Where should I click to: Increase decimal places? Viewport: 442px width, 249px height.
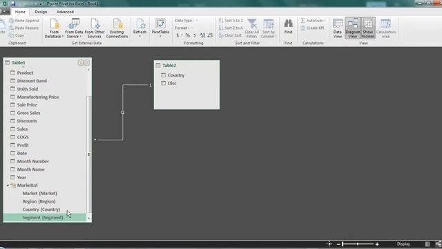click(202, 35)
